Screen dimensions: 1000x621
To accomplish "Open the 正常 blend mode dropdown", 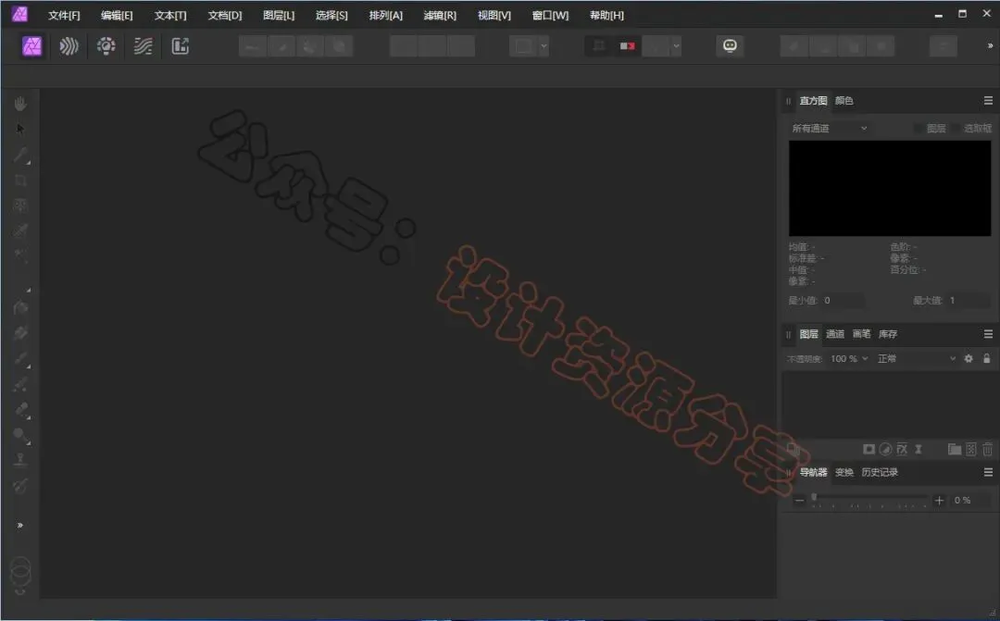I will coord(917,358).
